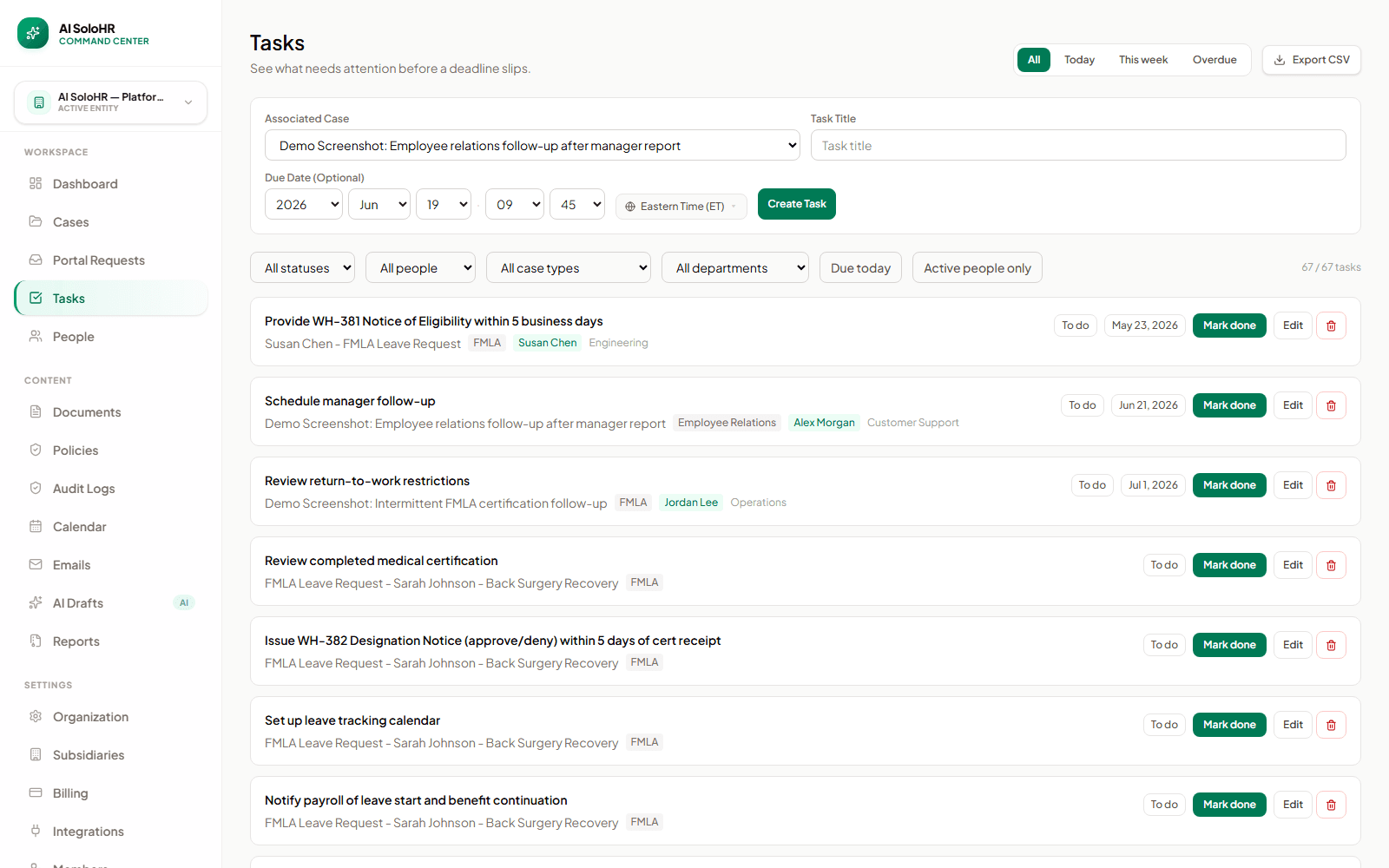Screen dimensions: 1389x868
Task: Open Subsidiaries settings
Action: pyautogui.click(x=111, y=755)
